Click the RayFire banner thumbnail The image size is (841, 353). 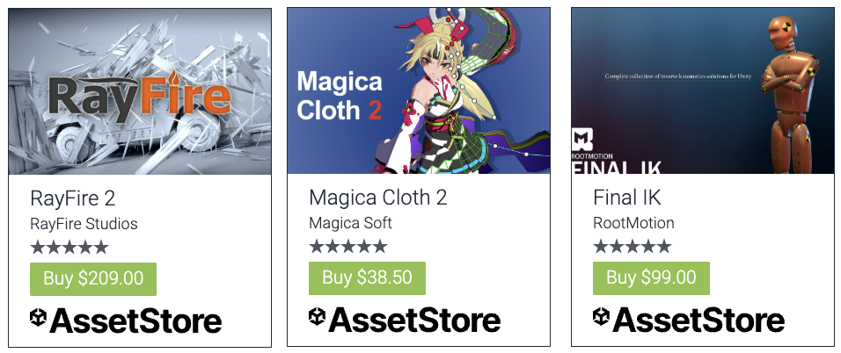pos(140,91)
